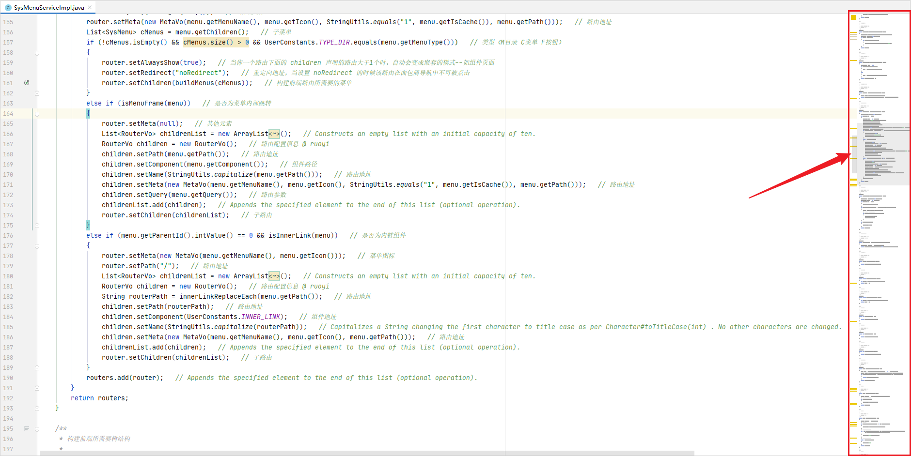Screen dimensions: 911x456
Task: Click the recursive call gutter icon on line 161
Action: pos(27,83)
